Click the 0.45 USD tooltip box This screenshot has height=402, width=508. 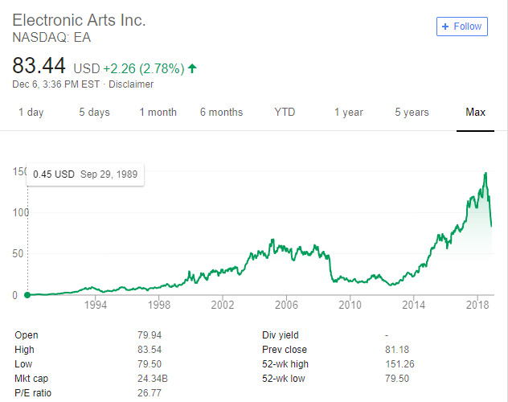(x=85, y=174)
